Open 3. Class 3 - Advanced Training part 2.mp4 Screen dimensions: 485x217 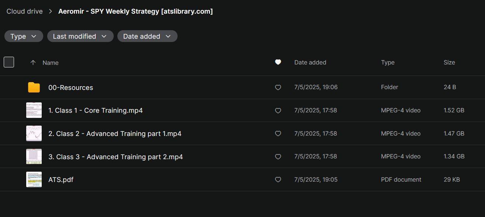[x=116, y=157]
